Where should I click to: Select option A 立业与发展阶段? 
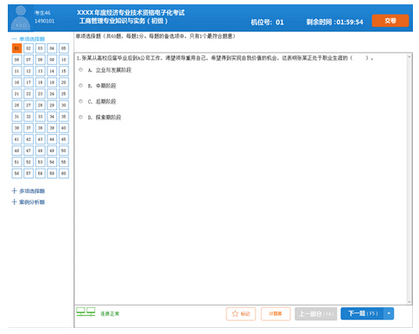pos(81,70)
